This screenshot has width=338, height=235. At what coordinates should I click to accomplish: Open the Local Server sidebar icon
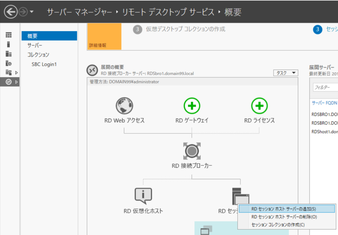click(8, 44)
